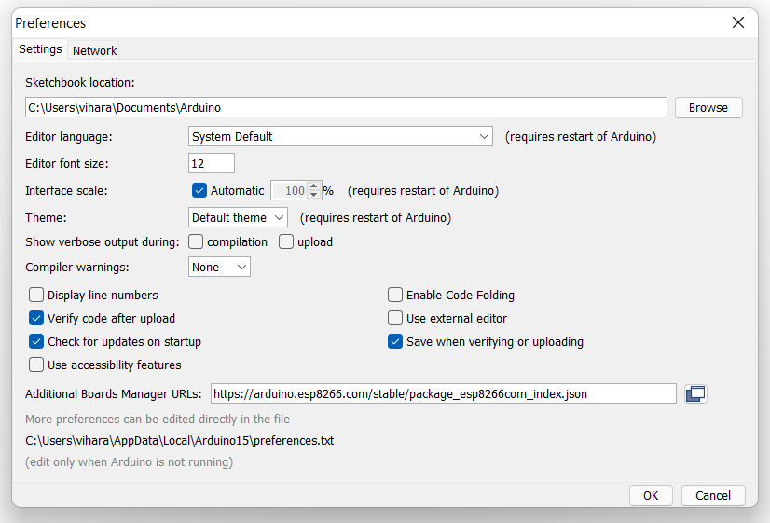Enable Code Folding checkbox
770x523 pixels.
[x=395, y=295]
